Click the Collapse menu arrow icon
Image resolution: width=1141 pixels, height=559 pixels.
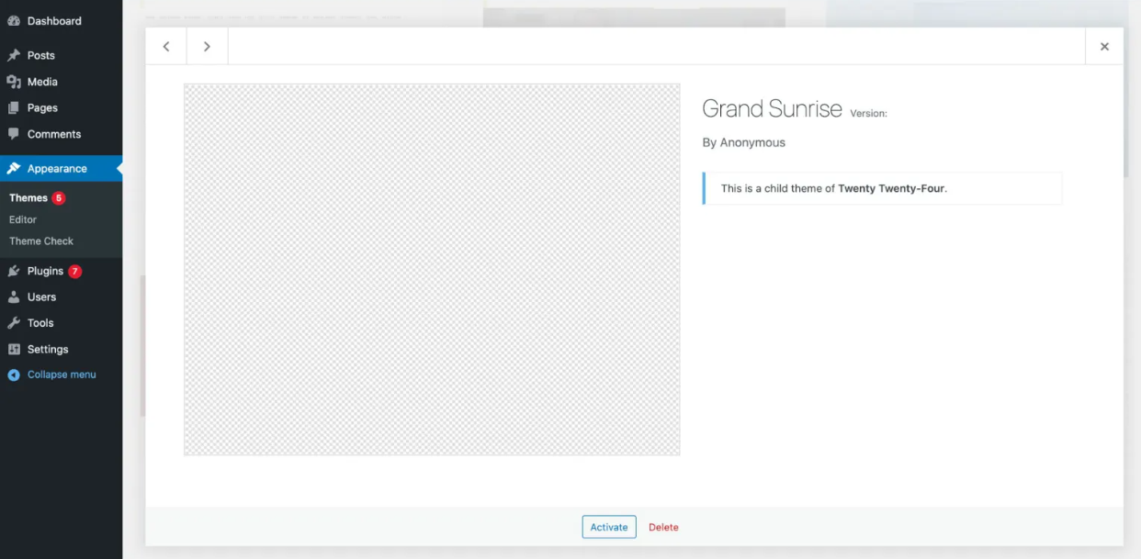coord(14,375)
